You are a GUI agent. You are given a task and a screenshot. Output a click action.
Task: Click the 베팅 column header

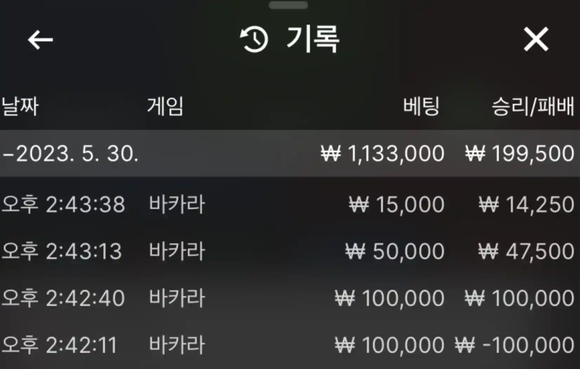click(x=421, y=106)
